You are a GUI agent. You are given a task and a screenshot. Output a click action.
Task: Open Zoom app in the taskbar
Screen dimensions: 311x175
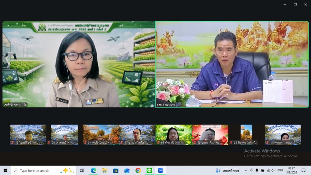160,170
